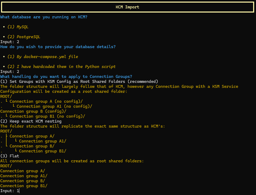This screenshot has width=256, height=195.
Task: Click the KCM Import title banner
Action: point(127,7)
